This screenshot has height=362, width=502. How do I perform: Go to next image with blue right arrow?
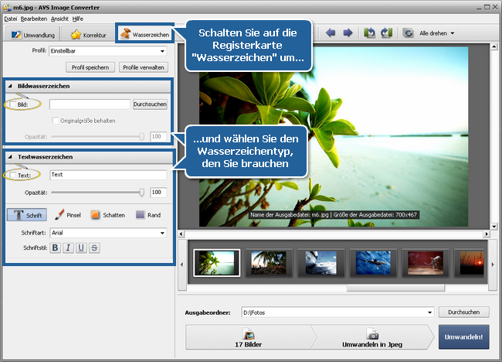coord(348,33)
